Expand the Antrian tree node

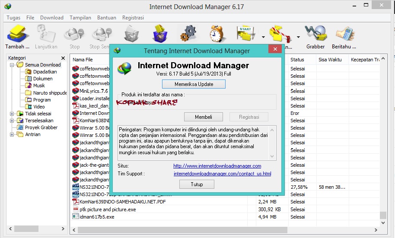tap(12, 134)
